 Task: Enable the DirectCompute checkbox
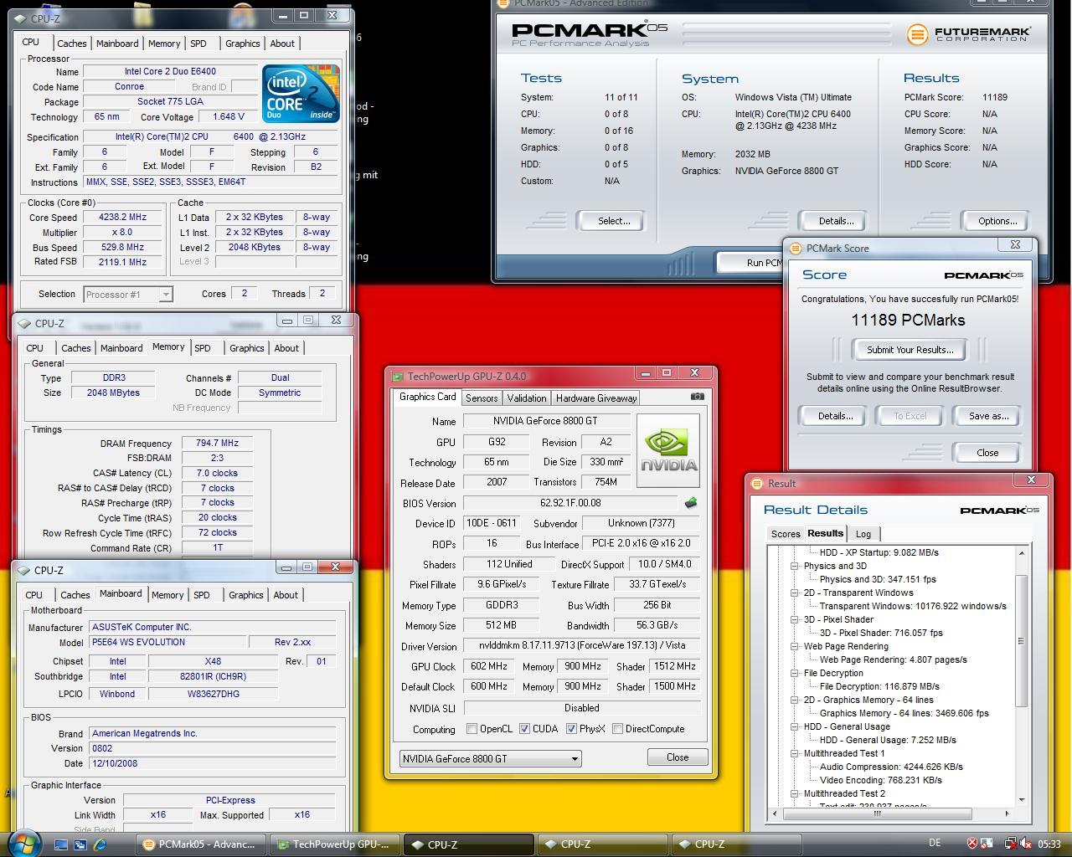pyautogui.click(x=617, y=729)
